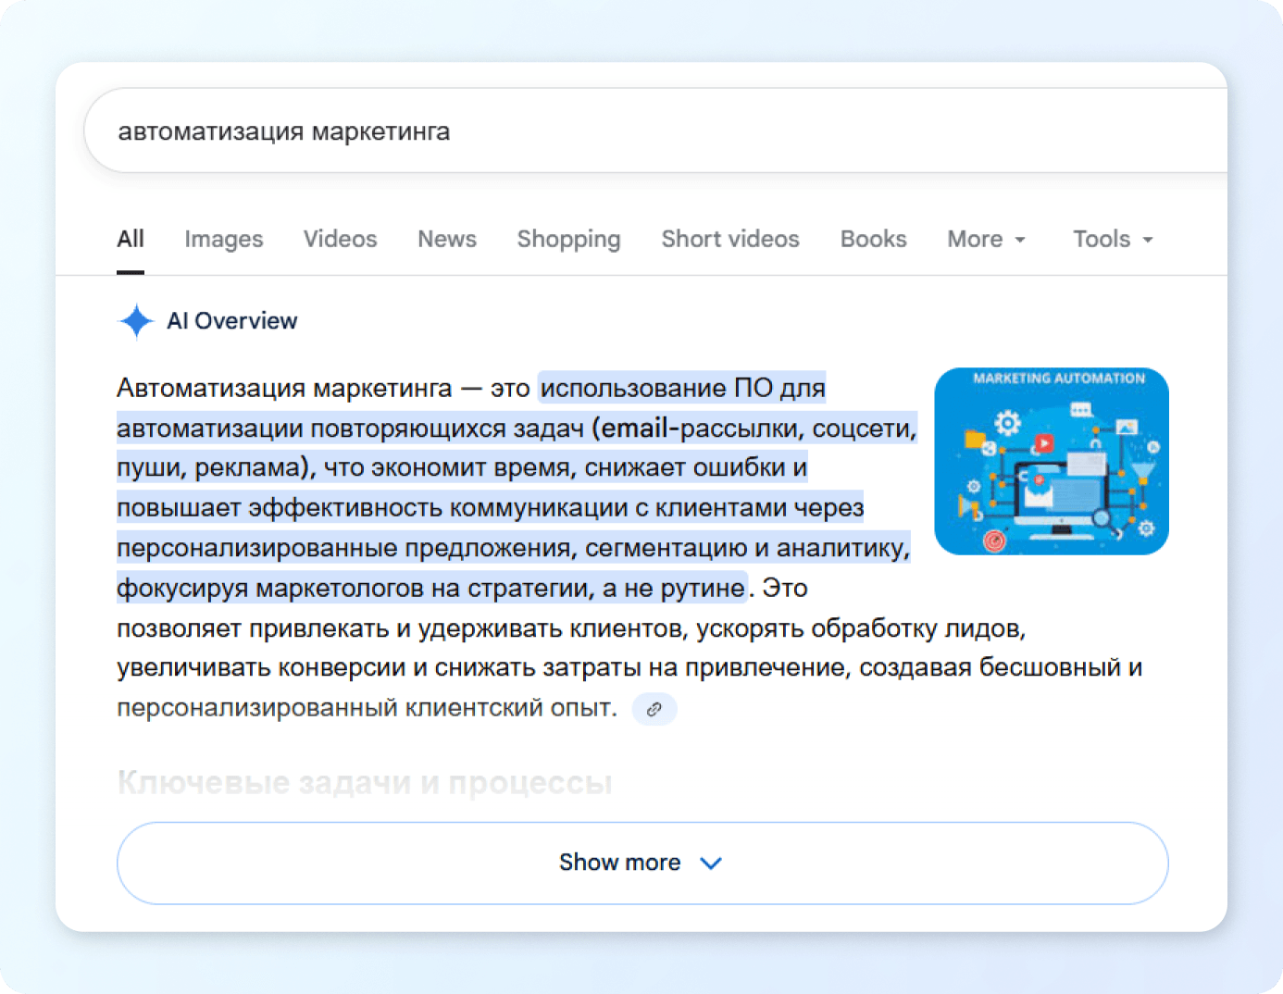Switch to the Videos search category

click(x=340, y=239)
